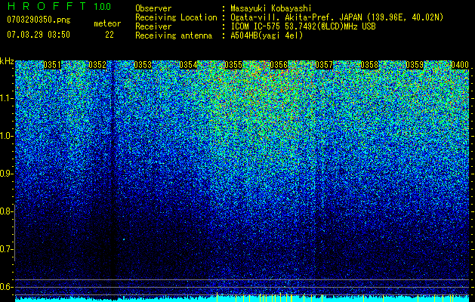Click the 0357 time marker
475x302 pixels.
pos(324,65)
